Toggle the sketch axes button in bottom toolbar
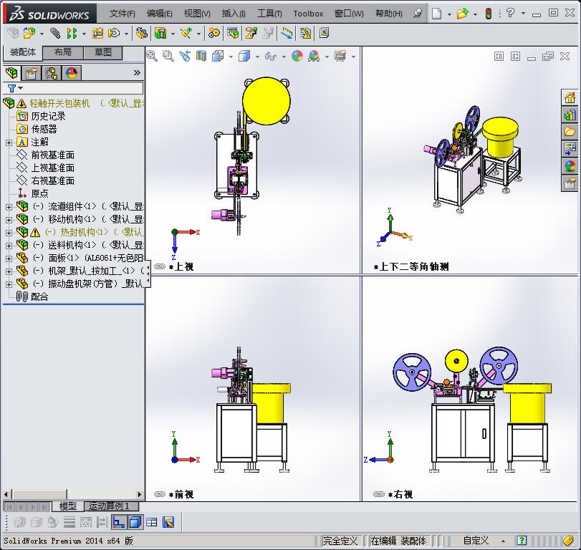581x550 pixels. click(119, 523)
